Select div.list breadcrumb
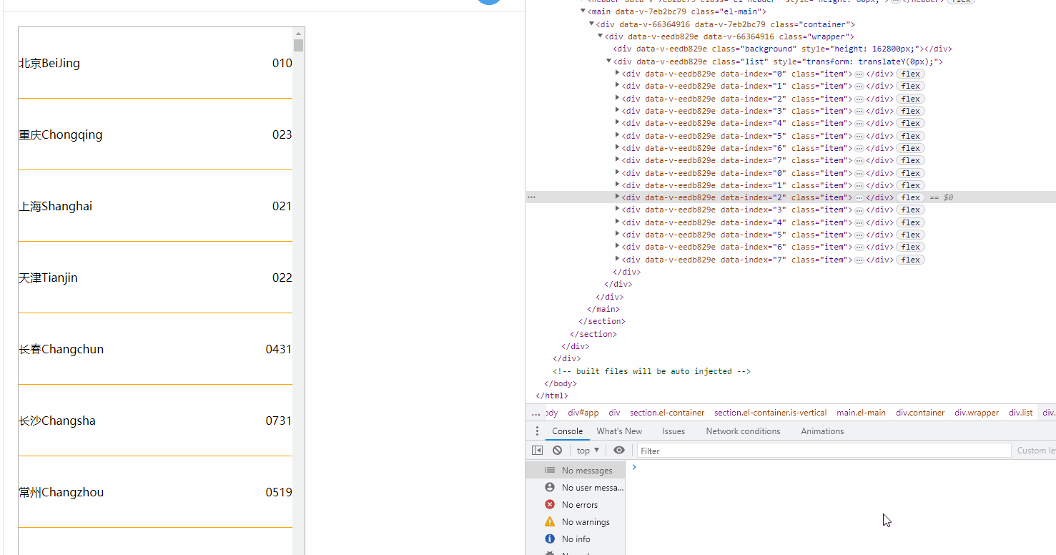The height and width of the screenshot is (555, 1056). [x=1021, y=413]
